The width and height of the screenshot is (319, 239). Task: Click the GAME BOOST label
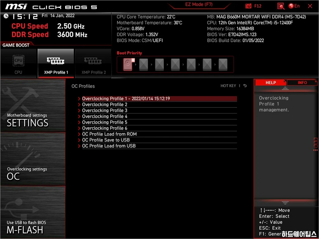tap(16, 45)
